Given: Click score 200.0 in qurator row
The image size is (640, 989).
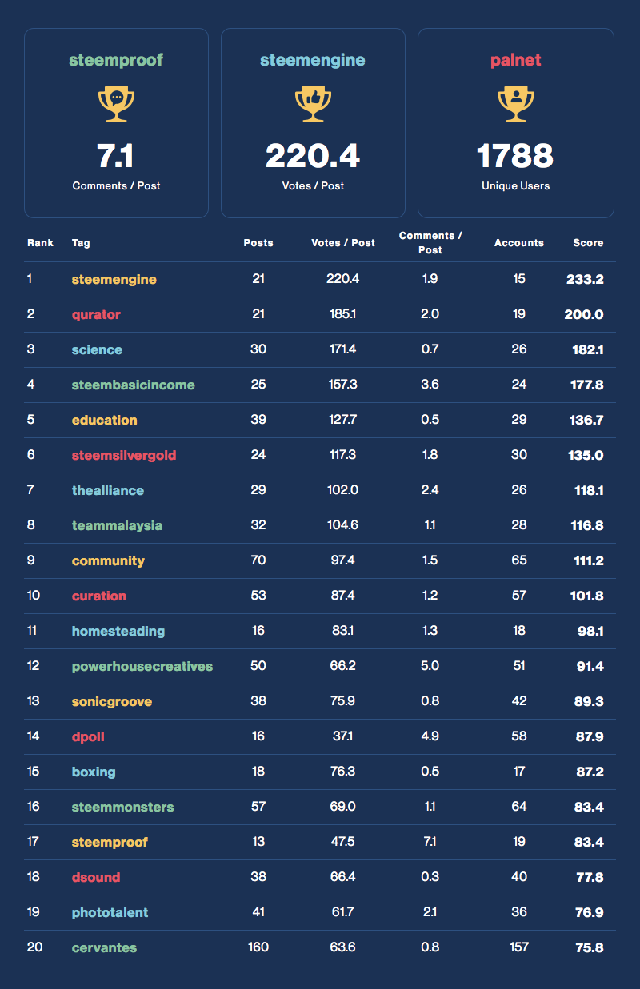Looking at the screenshot, I should point(584,314).
